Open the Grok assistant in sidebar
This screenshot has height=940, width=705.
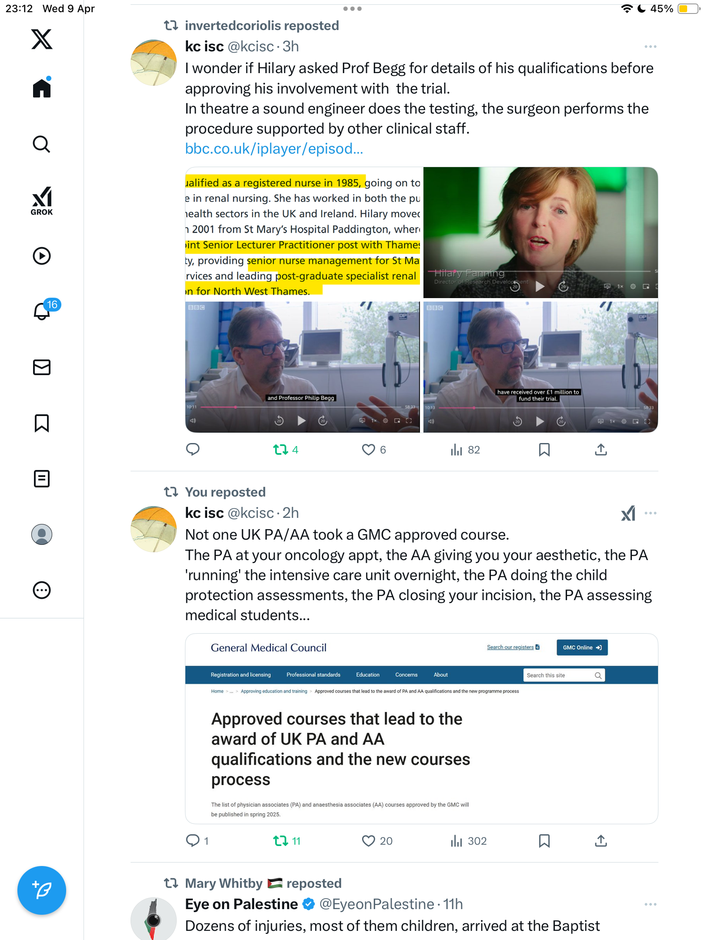[x=42, y=201]
